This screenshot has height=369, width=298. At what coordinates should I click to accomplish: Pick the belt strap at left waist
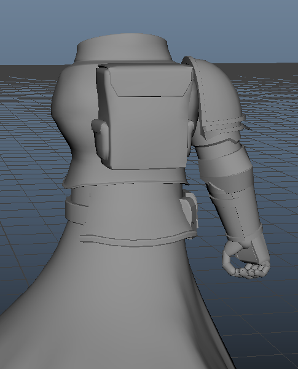[76, 211]
